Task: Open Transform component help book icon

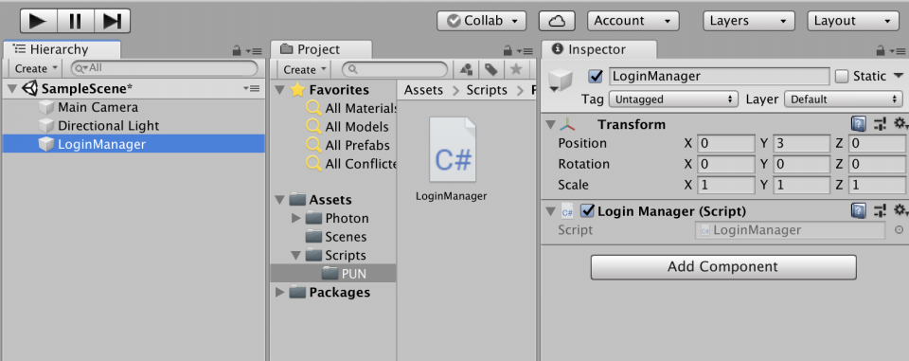Action: (859, 123)
